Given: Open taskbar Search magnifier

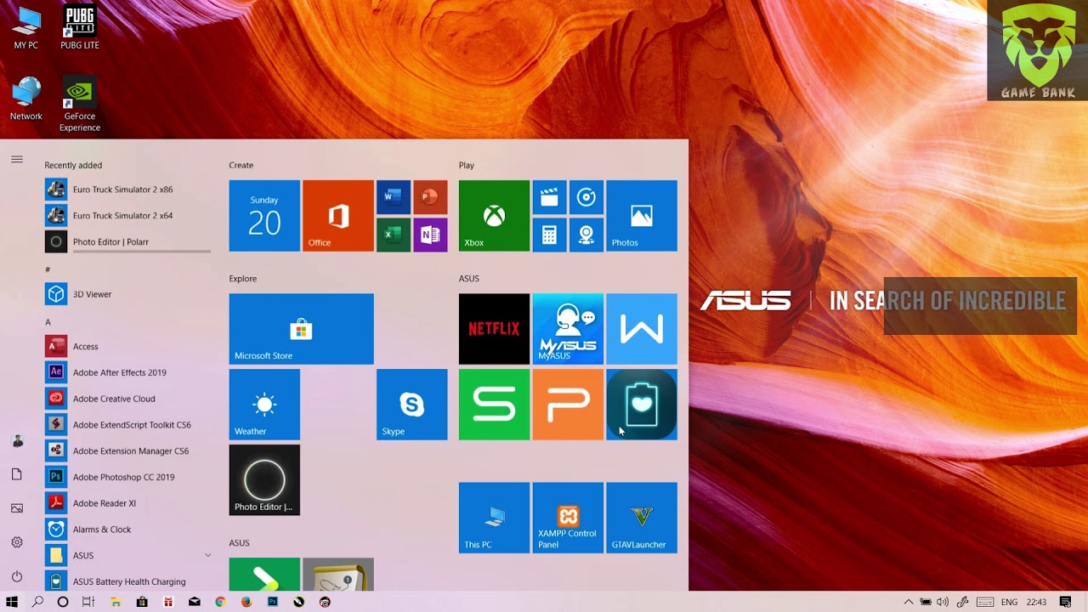Looking at the screenshot, I should pos(37,602).
